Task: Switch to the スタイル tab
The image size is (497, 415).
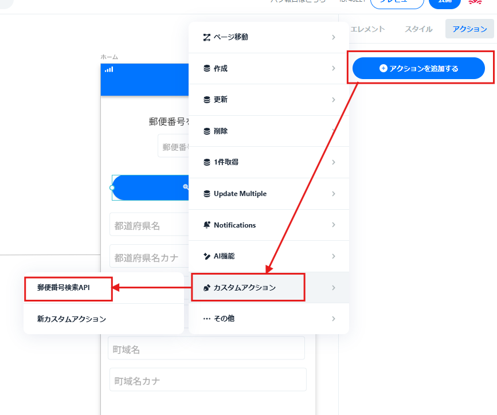Action: click(x=418, y=29)
